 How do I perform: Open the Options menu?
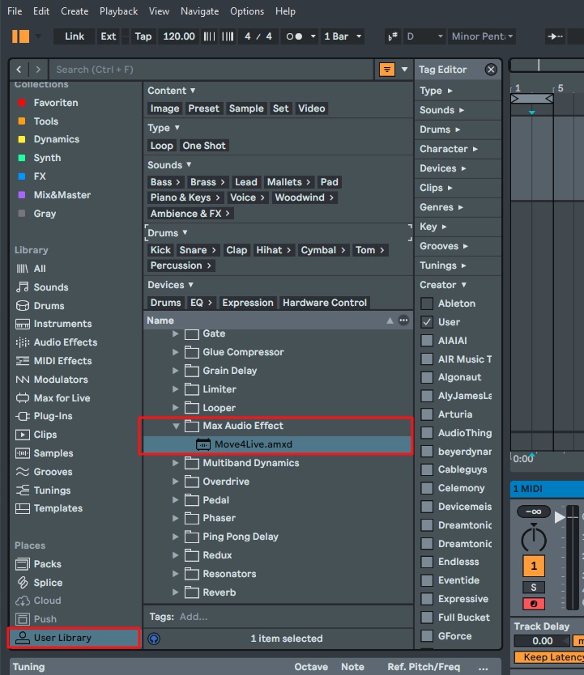tap(247, 11)
